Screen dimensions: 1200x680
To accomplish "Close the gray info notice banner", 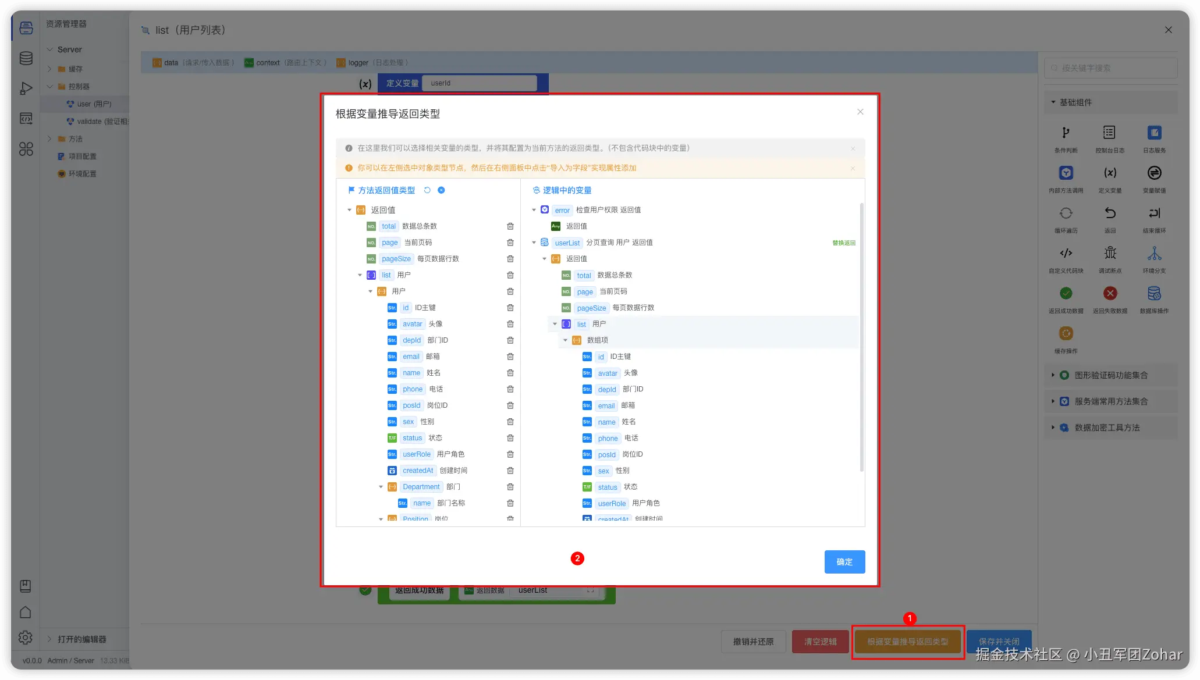I will 853,148.
